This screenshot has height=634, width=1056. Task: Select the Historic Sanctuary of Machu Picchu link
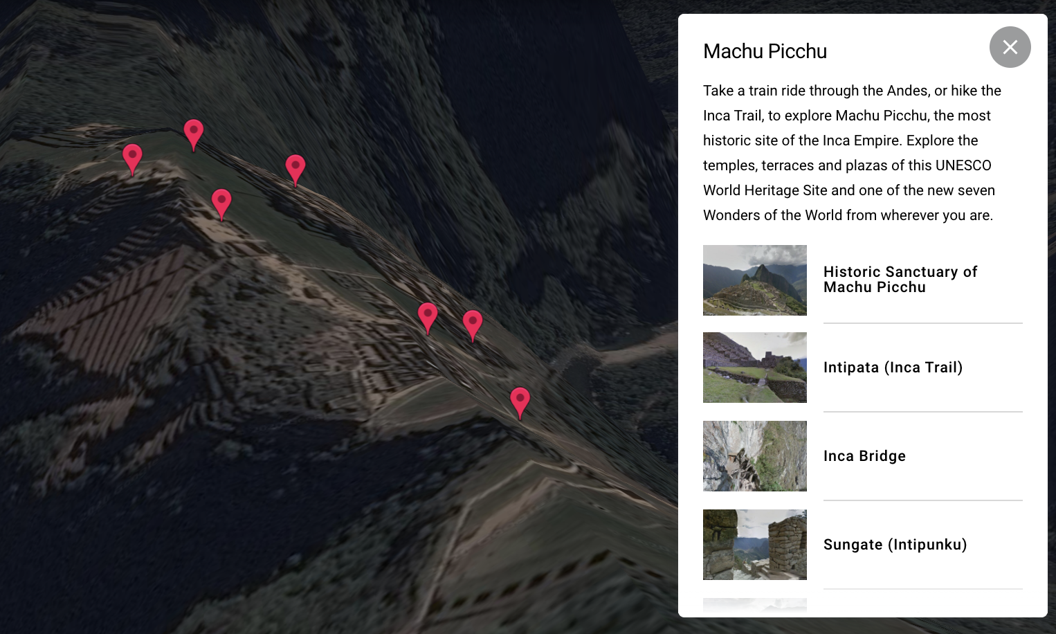900,280
